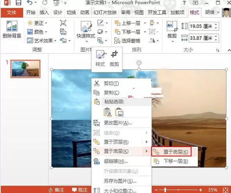This screenshot has width=231, height=193.
Task: Open the customize quick access toolbar dropdown
Action: (x=65, y=3)
